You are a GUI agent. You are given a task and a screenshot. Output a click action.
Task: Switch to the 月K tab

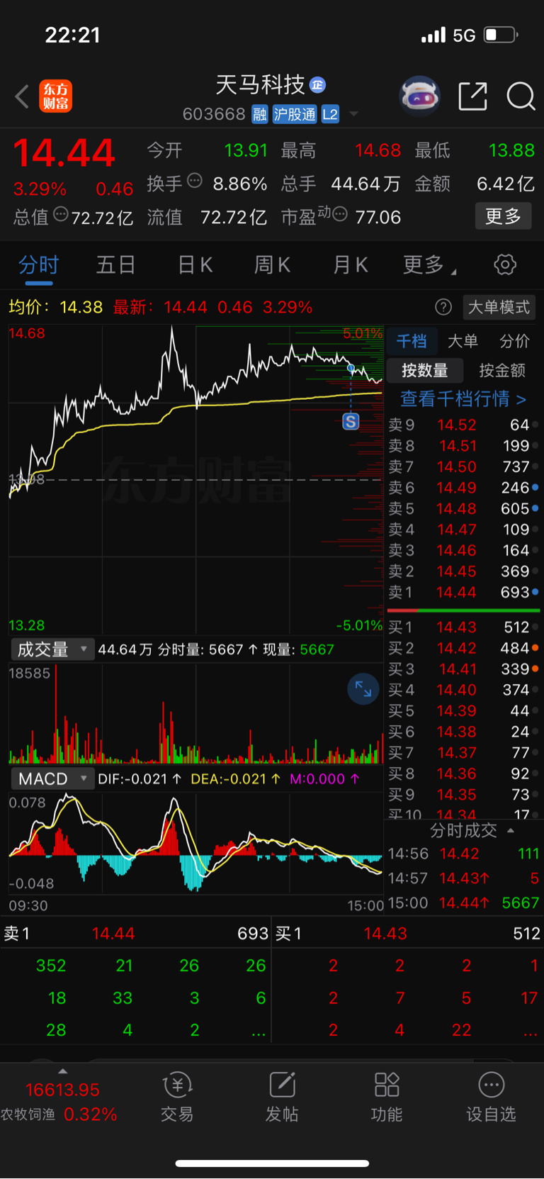coord(350,265)
